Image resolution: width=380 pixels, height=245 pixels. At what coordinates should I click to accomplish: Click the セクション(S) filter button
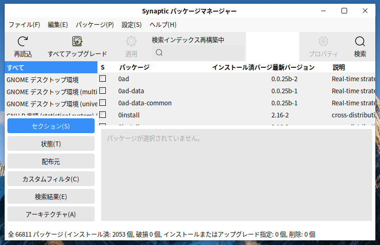tap(51, 126)
